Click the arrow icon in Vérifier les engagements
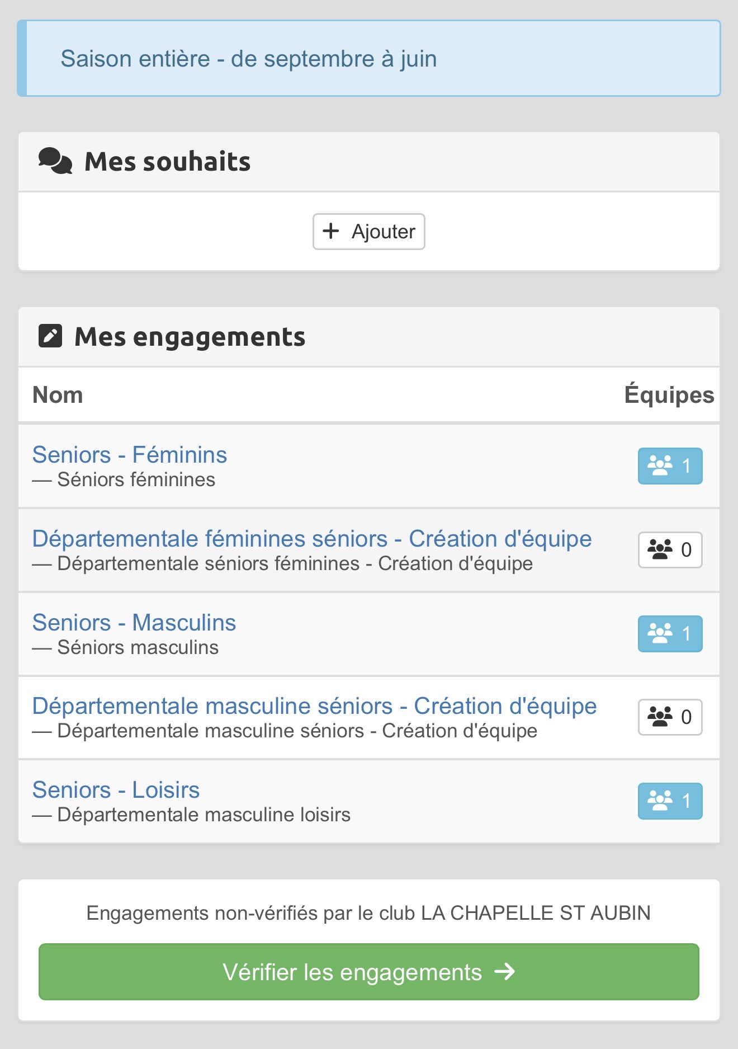Image resolution: width=738 pixels, height=1049 pixels. (x=505, y=972)
